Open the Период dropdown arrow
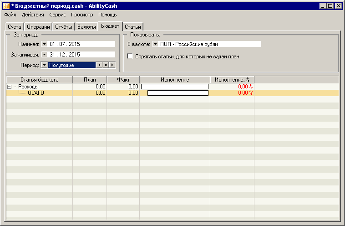Viewport: 345px width, 226px height. point(44,65)
